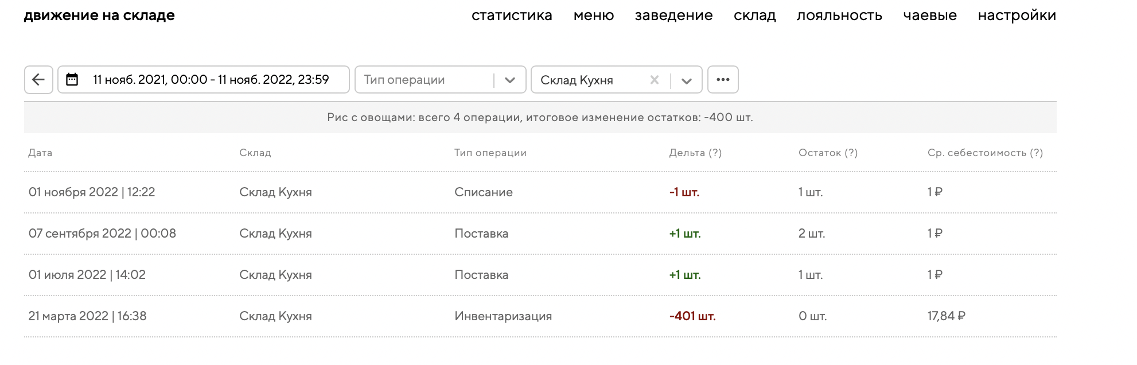This screenshot has width=1137, height=365.
Task: Select the Списание row from 01 ноября
Action: [483, 192]
